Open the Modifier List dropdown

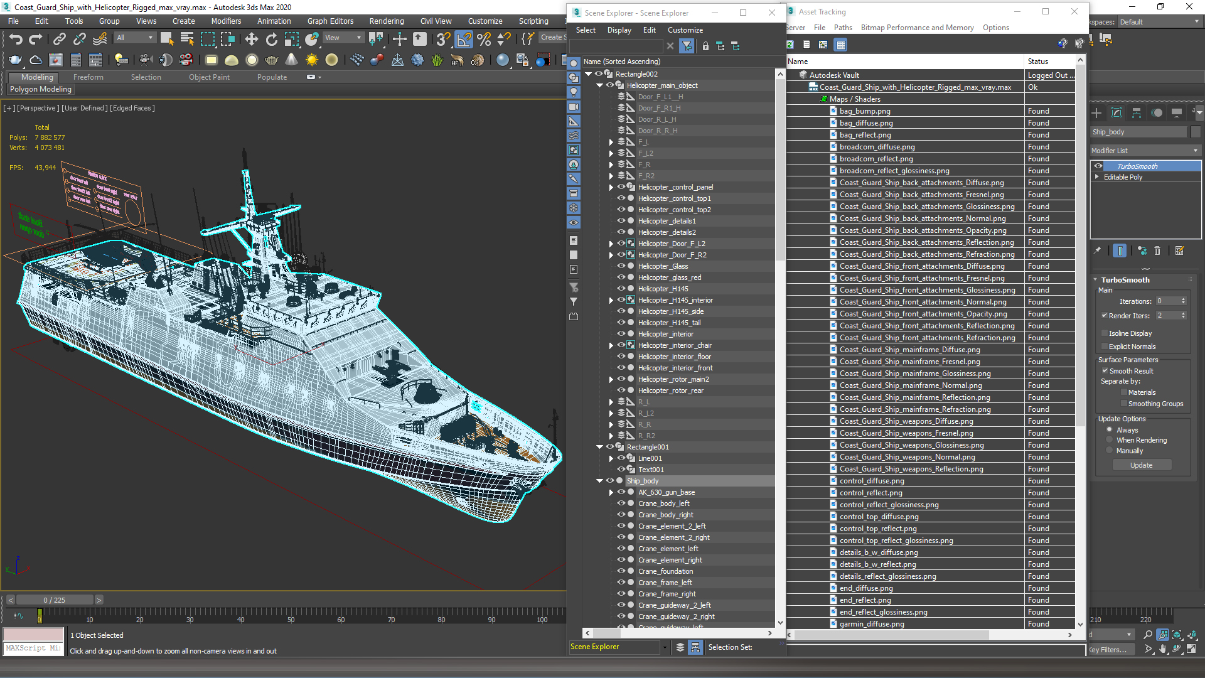click(1145, 151)
